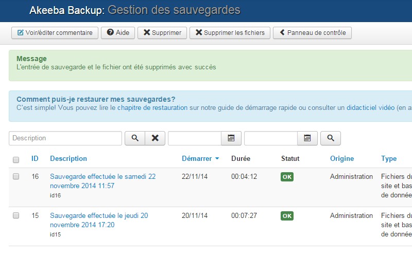The width and height of the screenshot is (412, 257).
Task: Open the 'didacticiel vidéo' link
Action: click(370, 108)
